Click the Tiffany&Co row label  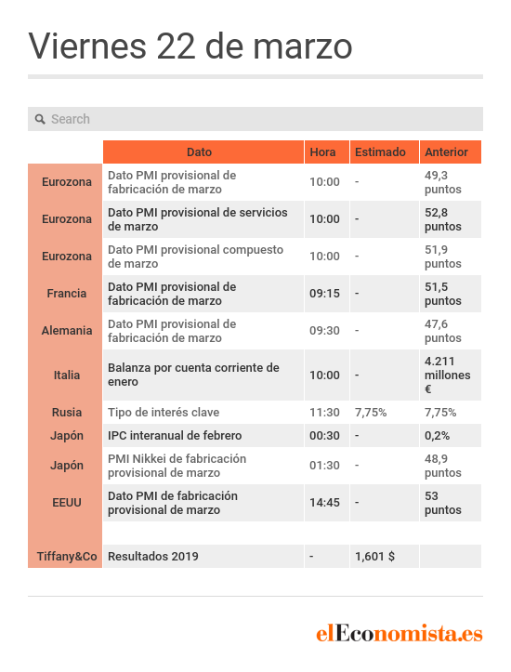tap(66, 557)
